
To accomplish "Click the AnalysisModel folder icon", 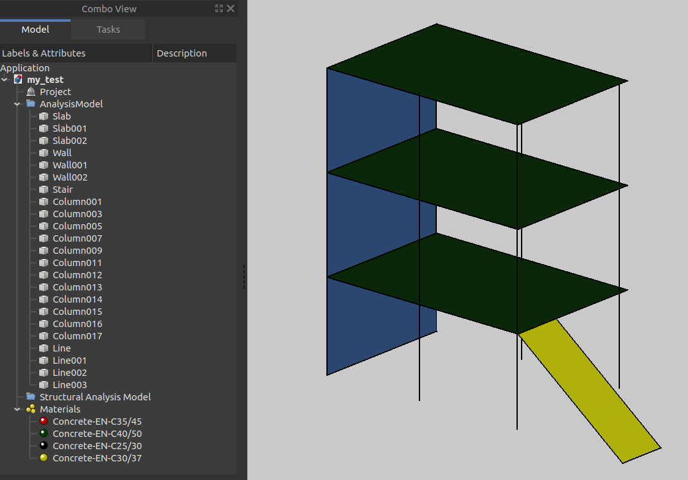I will click(31, 104).
